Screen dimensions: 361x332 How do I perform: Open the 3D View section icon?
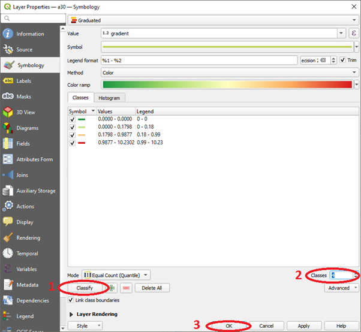[8, 112]
